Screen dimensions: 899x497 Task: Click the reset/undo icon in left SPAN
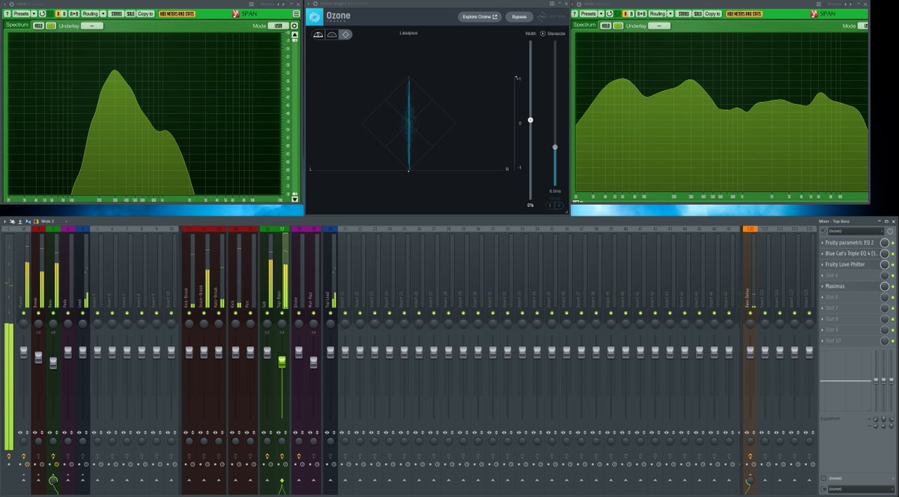click(x=42, y=13)
